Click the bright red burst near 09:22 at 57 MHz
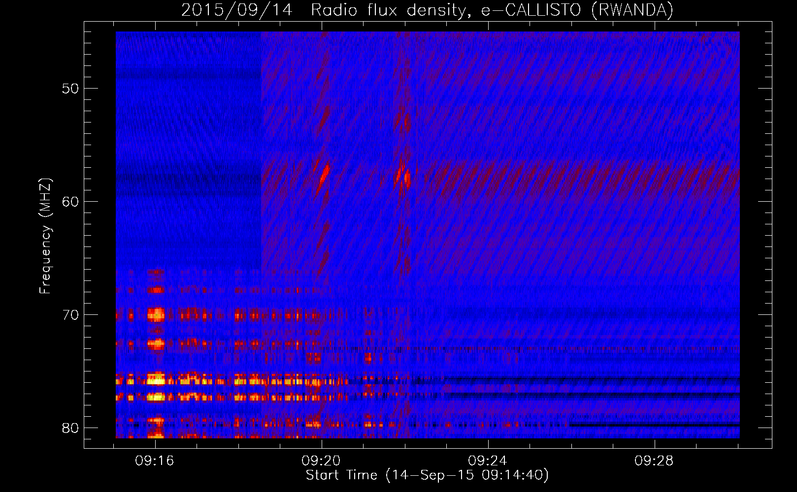Viewport: 797px width, 492px height. pyautogui.click(x=403, y=173)
